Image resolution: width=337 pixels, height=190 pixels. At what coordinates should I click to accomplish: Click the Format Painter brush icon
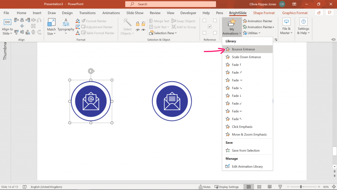(x=84, y=21)
